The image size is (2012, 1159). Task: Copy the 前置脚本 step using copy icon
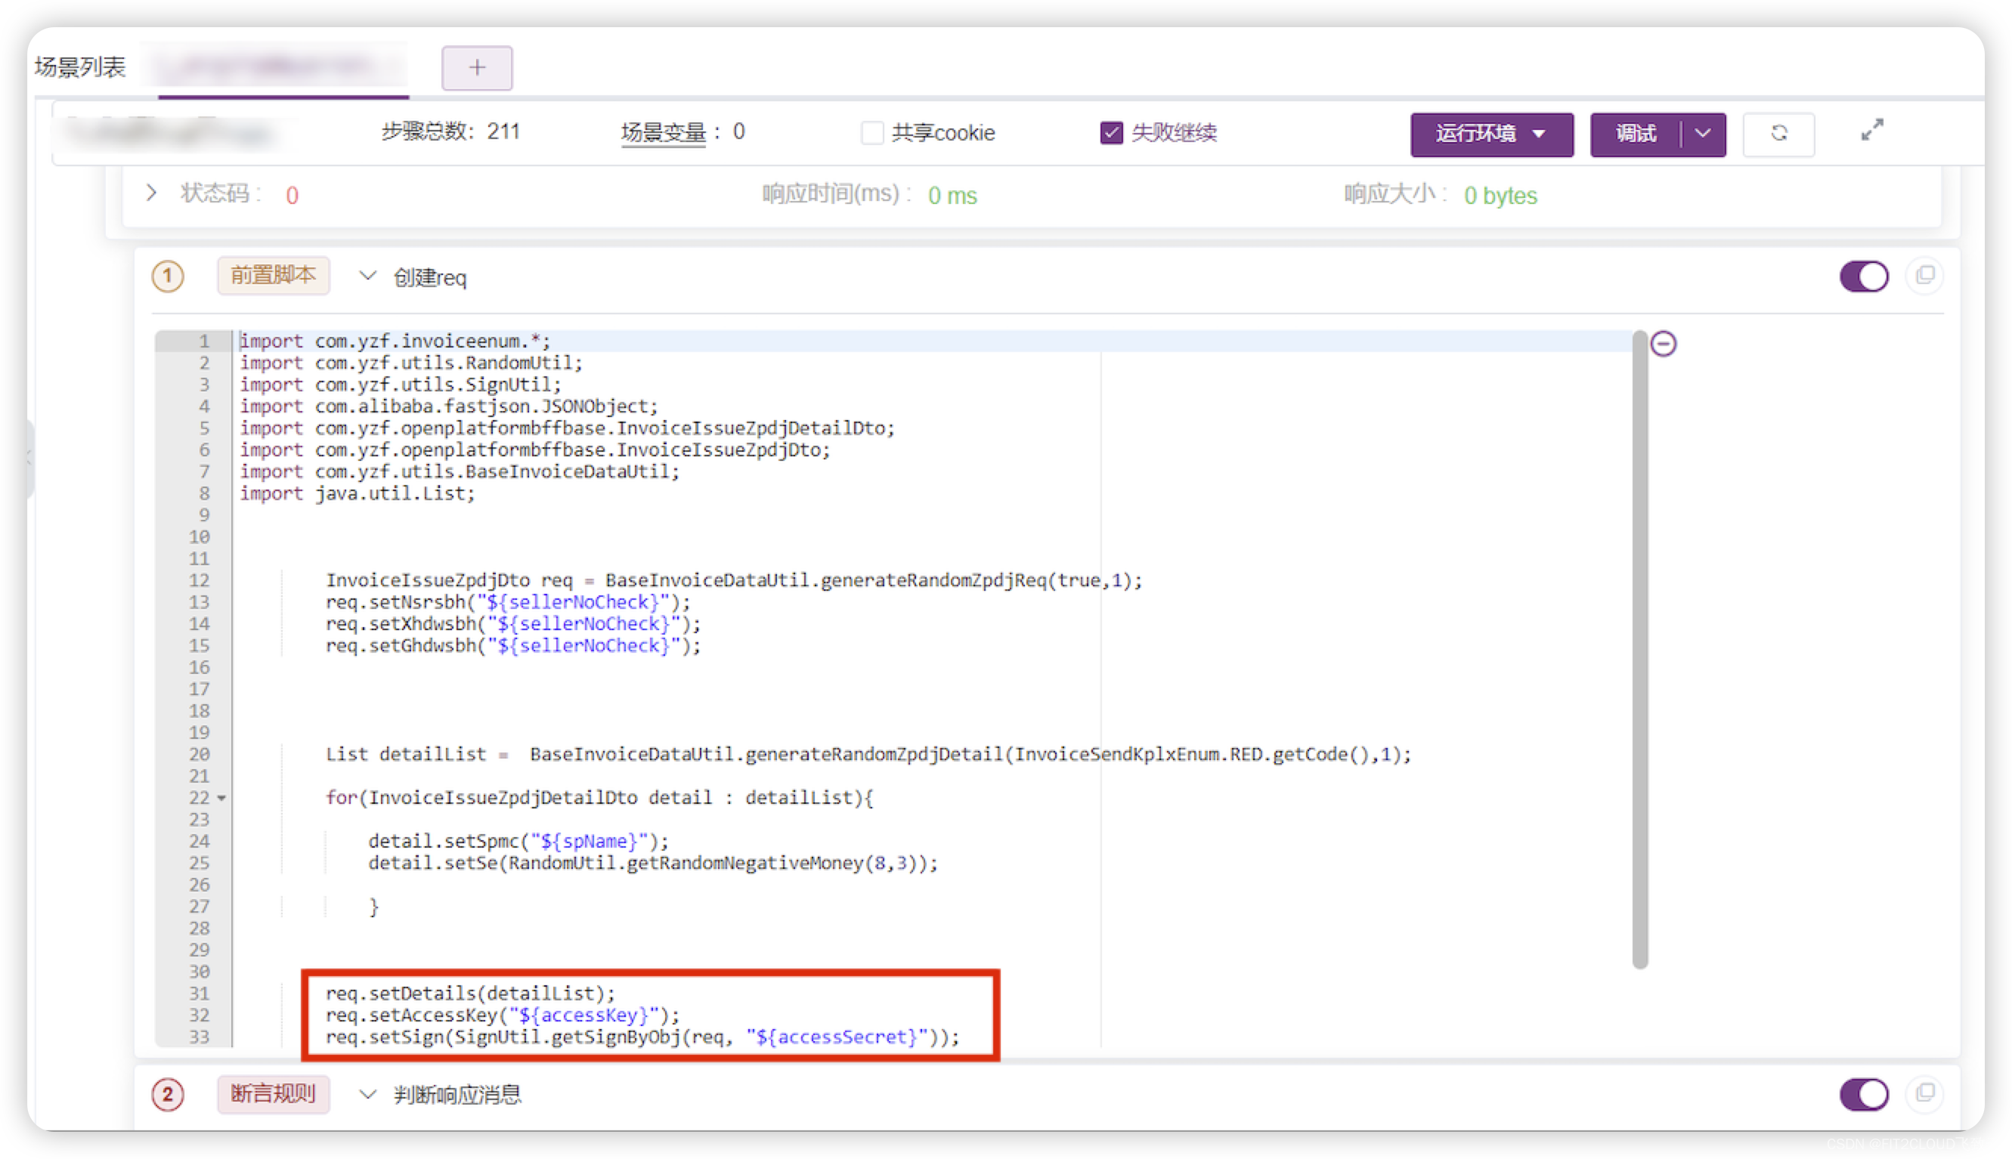click(1924, 276)
